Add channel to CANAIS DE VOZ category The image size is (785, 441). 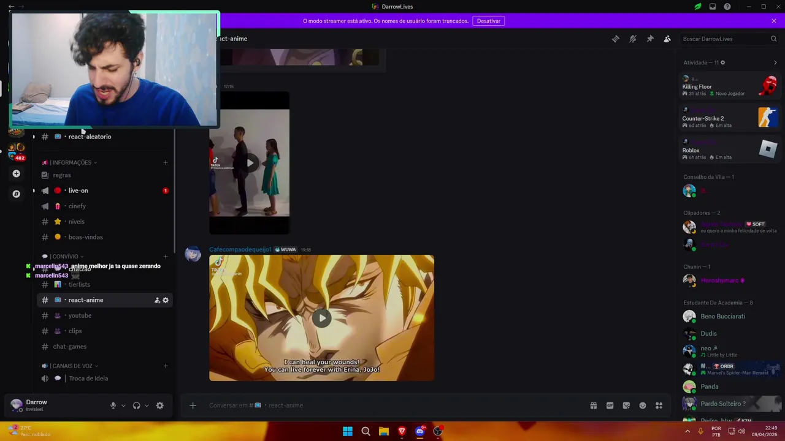[166, 366]
